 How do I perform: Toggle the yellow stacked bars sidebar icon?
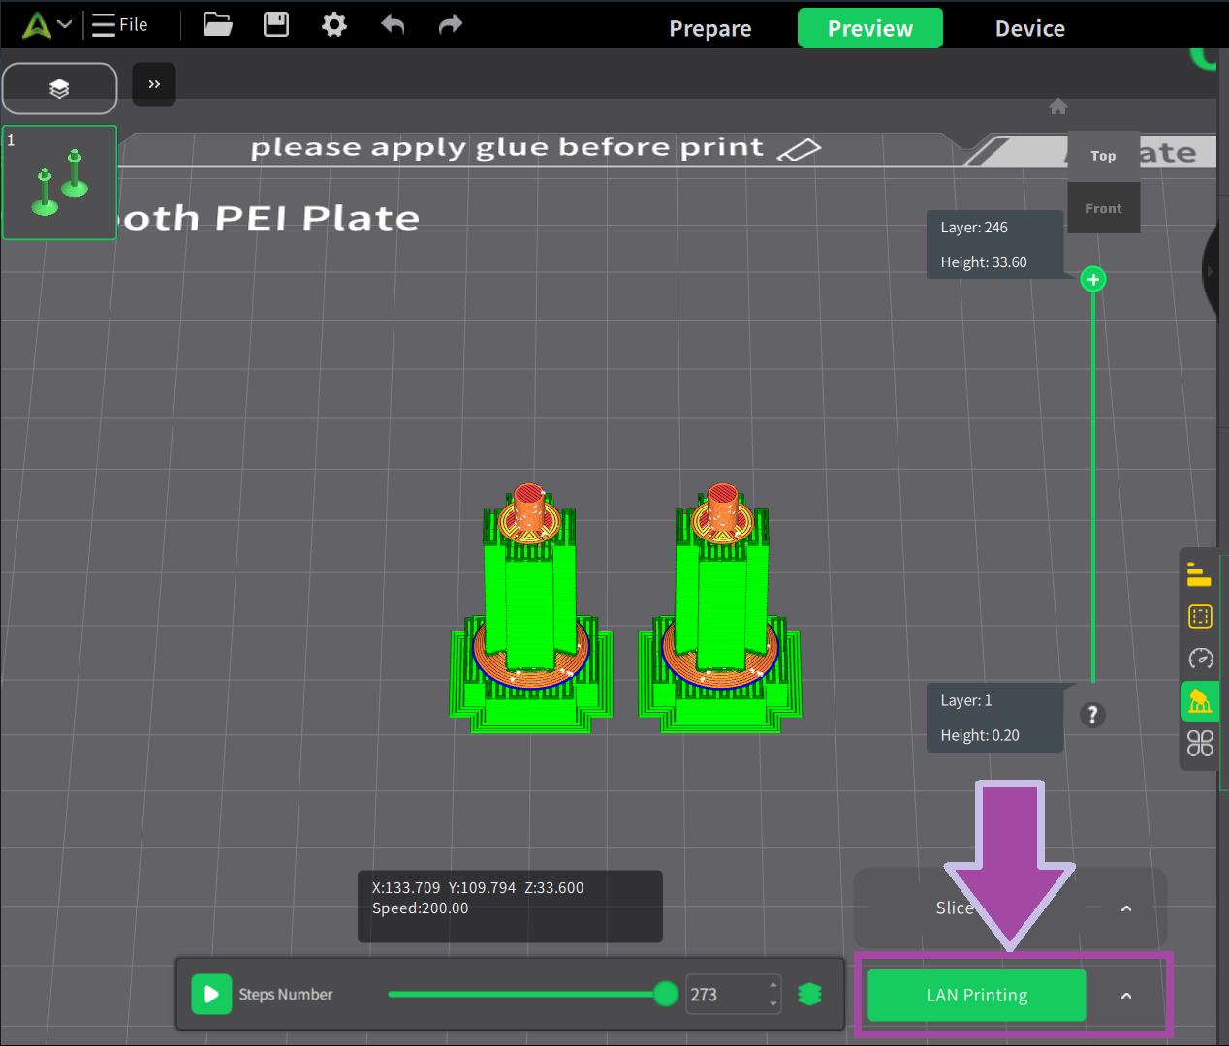click(x=1200, y=575)
